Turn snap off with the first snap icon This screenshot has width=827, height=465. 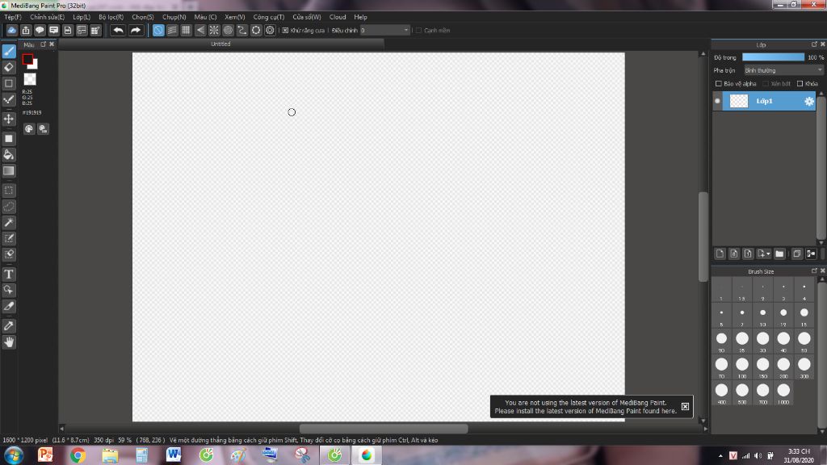pos(158,30)
